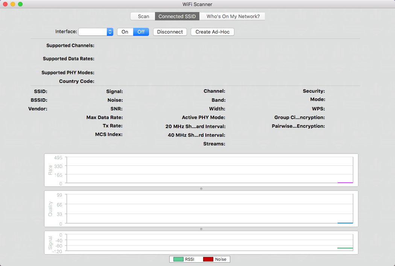Click the green RSSI legend swatch
Viewport: 395px width, 266px height.
178,259
